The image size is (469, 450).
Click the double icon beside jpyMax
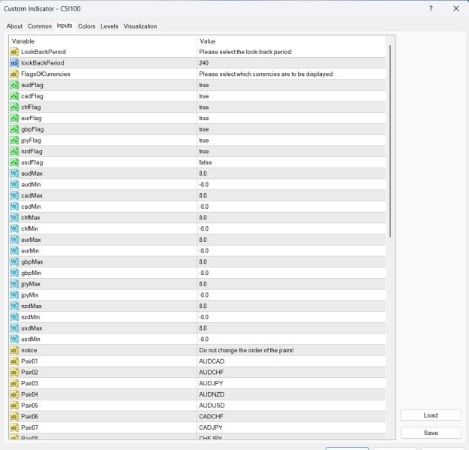14,284
